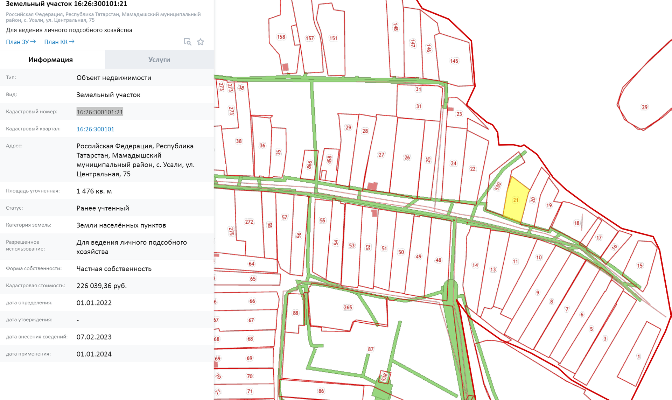
Task: Select parcel 29 at right map edge
Action: (x=645, y=107)
